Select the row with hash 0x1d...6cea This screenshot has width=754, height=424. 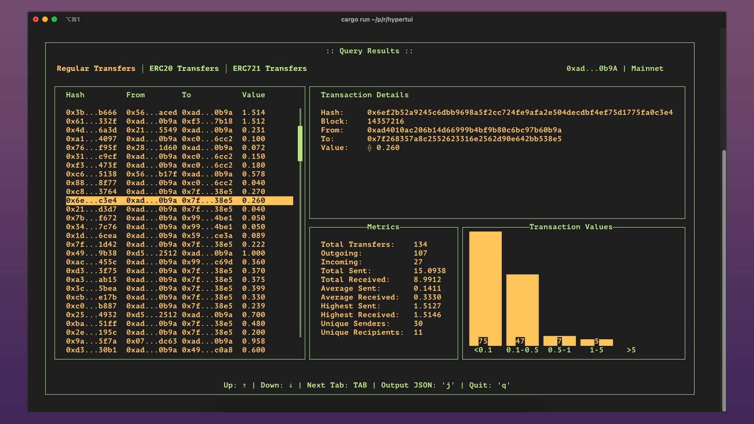(179, 236)
